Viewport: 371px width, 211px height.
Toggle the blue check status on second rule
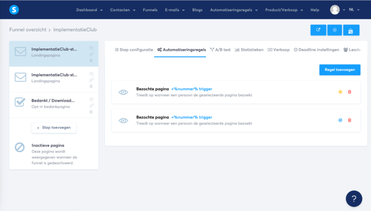[340, 120]
